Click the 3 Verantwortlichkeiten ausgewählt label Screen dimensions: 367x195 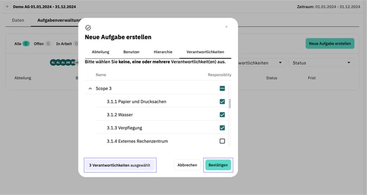point(119,165)
